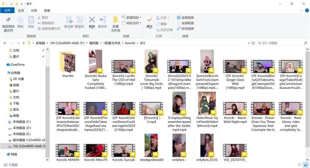Click Select all (全部选择)
Image resolution: width=310 pixels, height=168 pixels.
(185, 17)
